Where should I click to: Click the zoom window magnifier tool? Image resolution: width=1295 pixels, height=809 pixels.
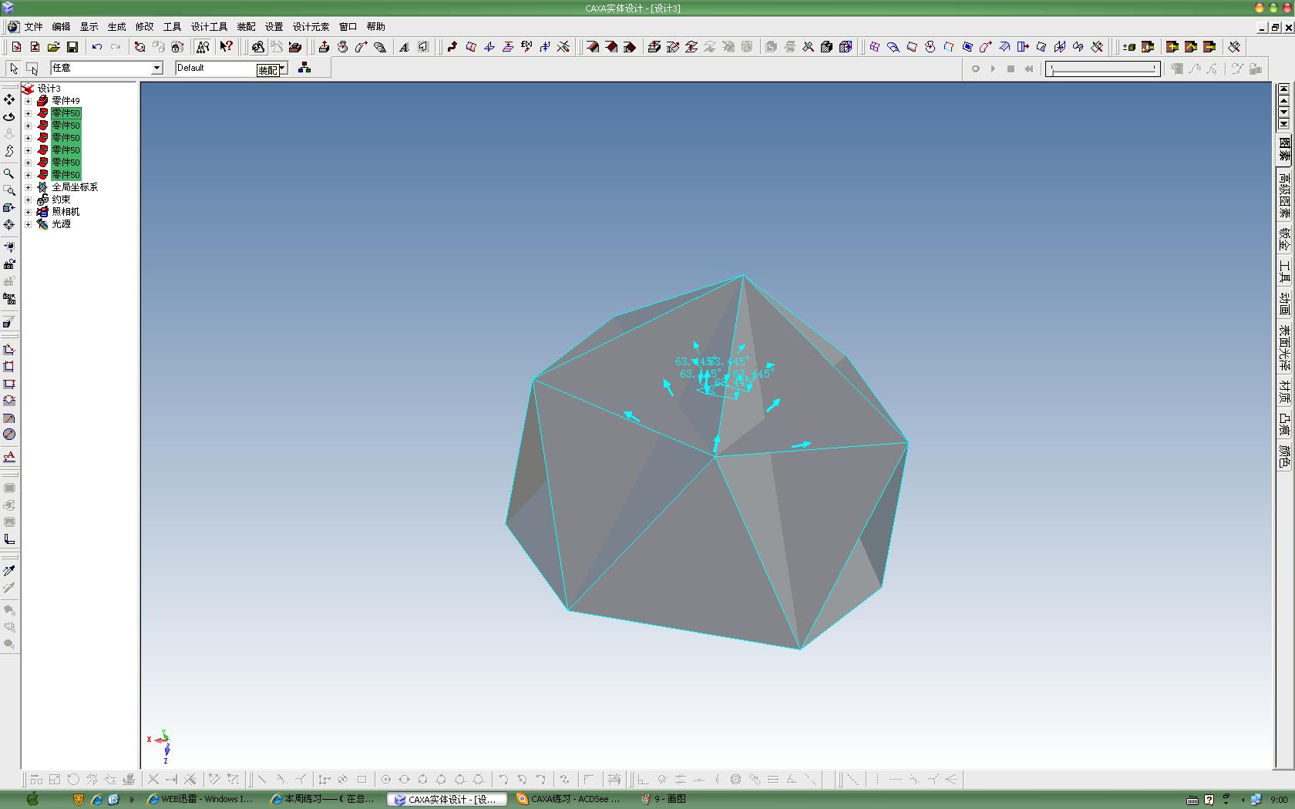click(9, 190)
